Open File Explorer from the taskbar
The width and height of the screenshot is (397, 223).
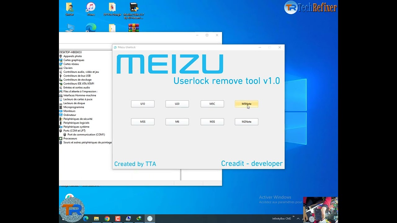(96, 219)
